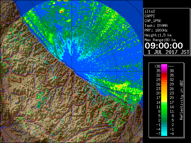Click 'Task: OYAMA' text line
Screen dimensions: 191x143
click(156, 26)
